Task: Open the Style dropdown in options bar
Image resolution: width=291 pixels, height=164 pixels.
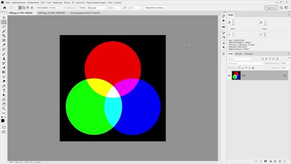Action: coord(97,8)
